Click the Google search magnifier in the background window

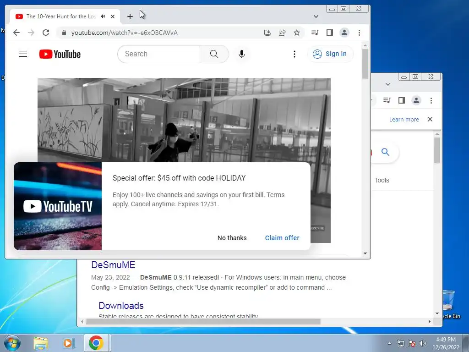click(x=386, y=152)
